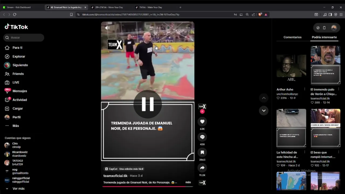Close the Emanuel Noir browser tab

[x=85, y=7]
